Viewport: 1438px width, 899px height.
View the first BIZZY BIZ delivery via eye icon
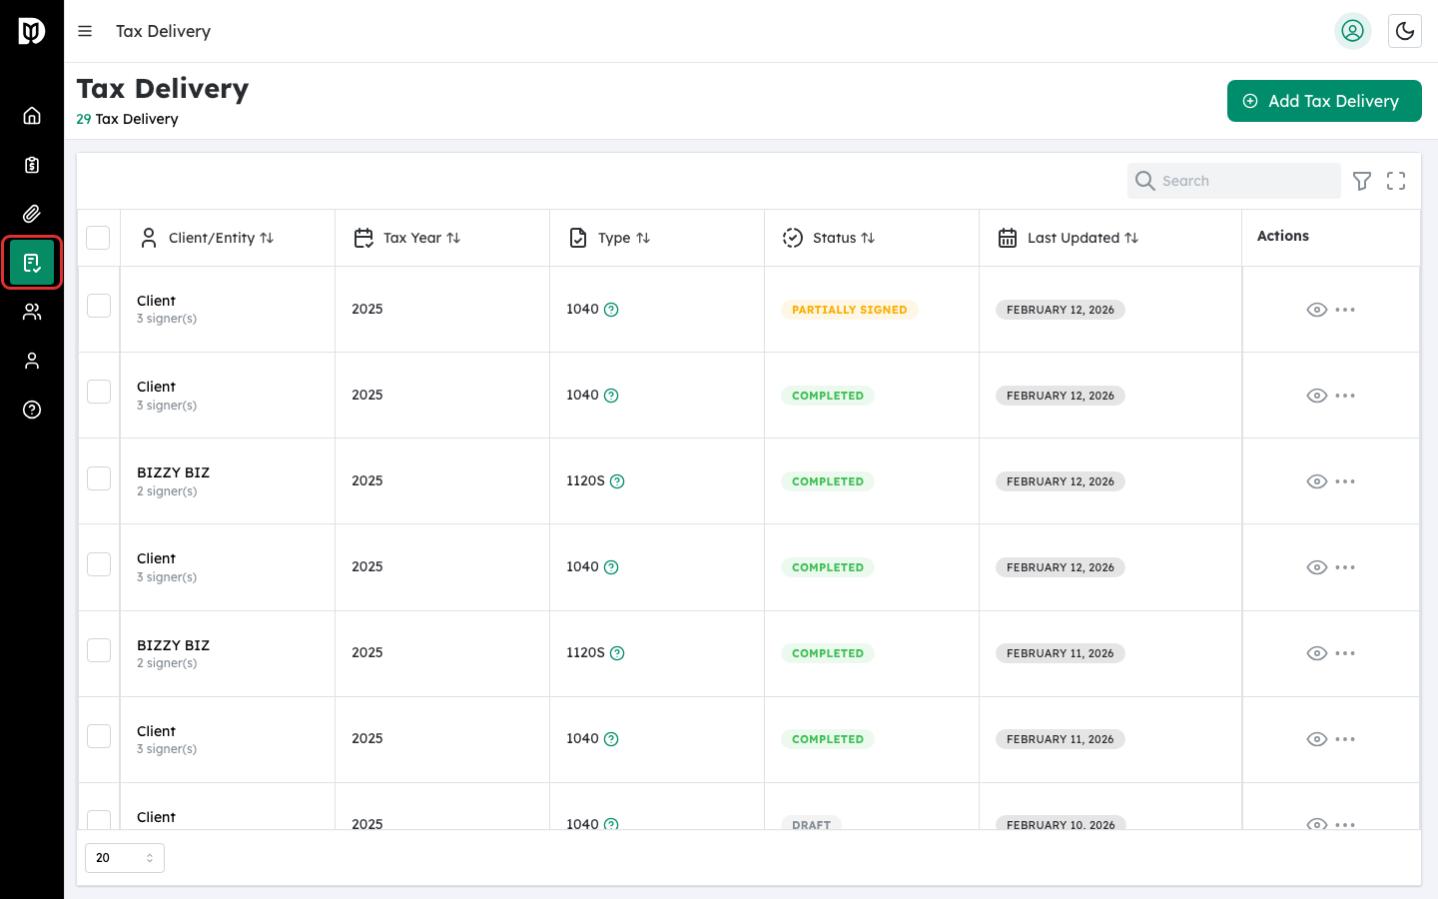1316,481
